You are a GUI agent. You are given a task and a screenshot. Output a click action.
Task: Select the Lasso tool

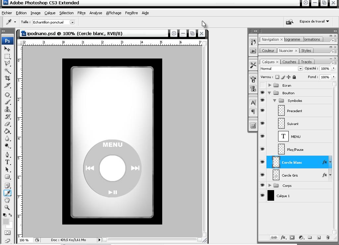[7, 63]
